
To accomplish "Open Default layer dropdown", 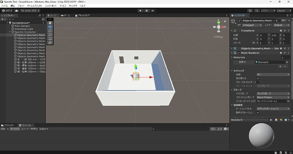I will pos(282,25).
